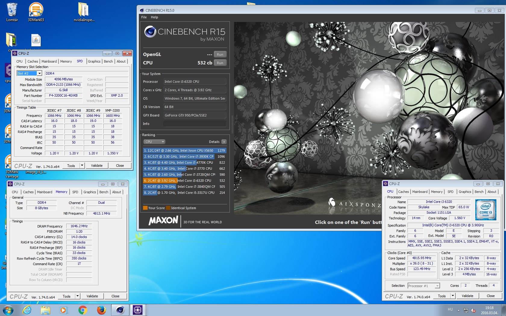
Task: Select ranking row Xeon CPU X5650
Action: click(x=185, y=150)
